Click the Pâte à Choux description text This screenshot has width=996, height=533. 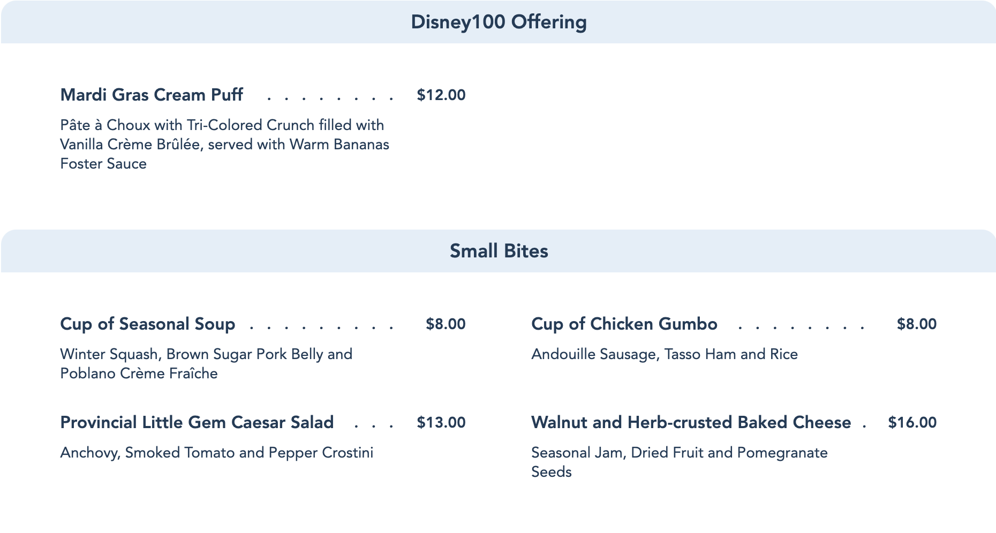[x=224, y=144]
